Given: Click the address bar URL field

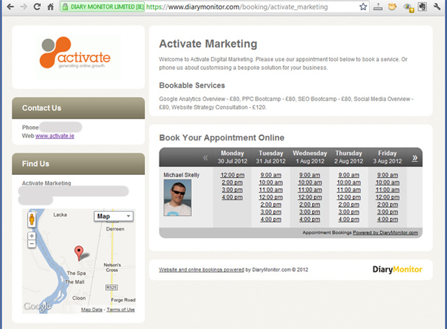Looking at the screenshot, I should tap(236, 6).
